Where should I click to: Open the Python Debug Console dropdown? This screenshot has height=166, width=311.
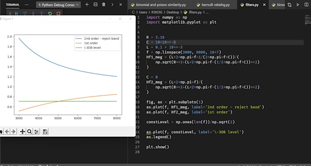click(59, 5)
